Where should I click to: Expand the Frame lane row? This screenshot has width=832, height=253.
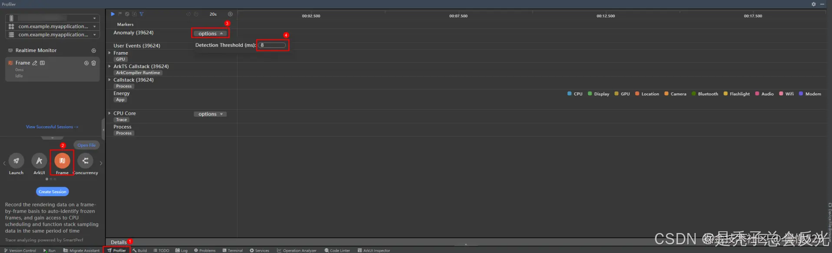pyautogui.click(x=109, y=53)
